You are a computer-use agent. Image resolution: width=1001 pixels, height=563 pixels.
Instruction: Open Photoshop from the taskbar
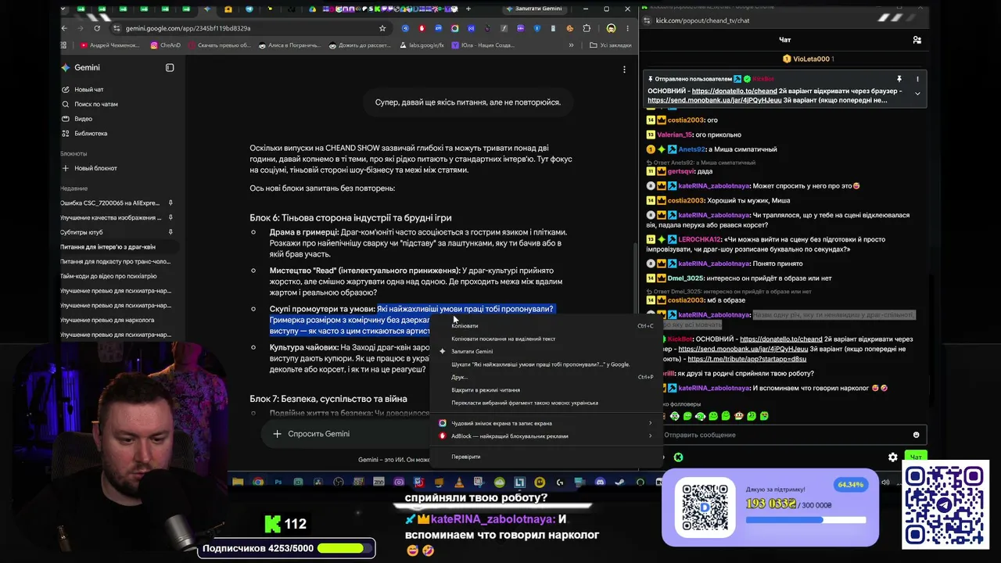(278, 482)
